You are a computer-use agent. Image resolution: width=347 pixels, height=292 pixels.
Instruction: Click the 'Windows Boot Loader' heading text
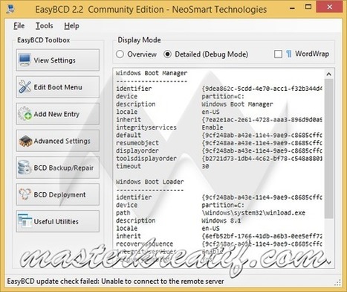click(x=150, y=182)
